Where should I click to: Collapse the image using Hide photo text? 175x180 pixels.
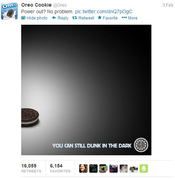[x=37, y=18]
